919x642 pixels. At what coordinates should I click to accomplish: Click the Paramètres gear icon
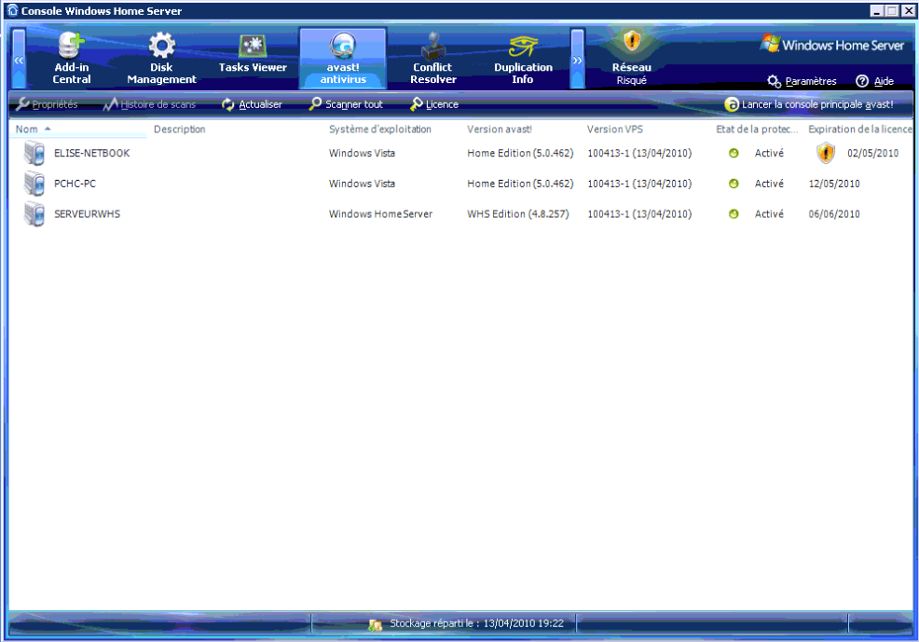tap(775, 81)
